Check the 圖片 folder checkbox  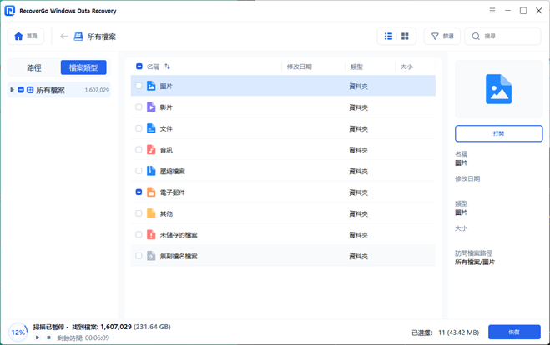pos(139,86)
